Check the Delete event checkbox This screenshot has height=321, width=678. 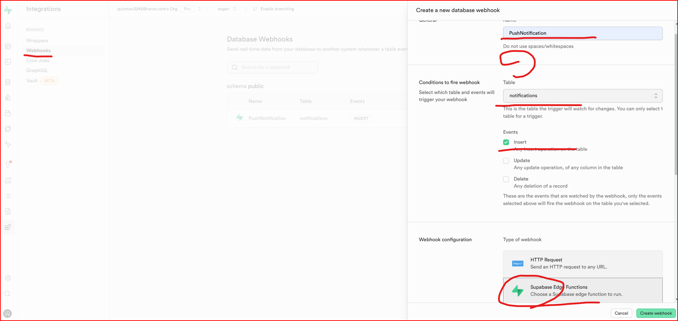[x=506, y=179]
